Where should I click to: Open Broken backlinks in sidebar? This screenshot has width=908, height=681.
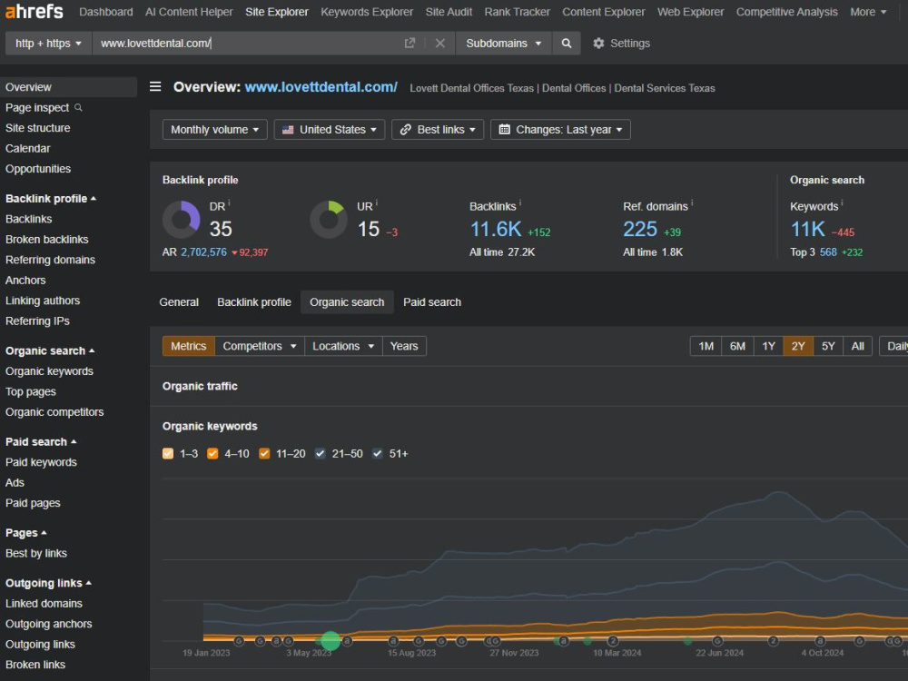click(47, 239)
